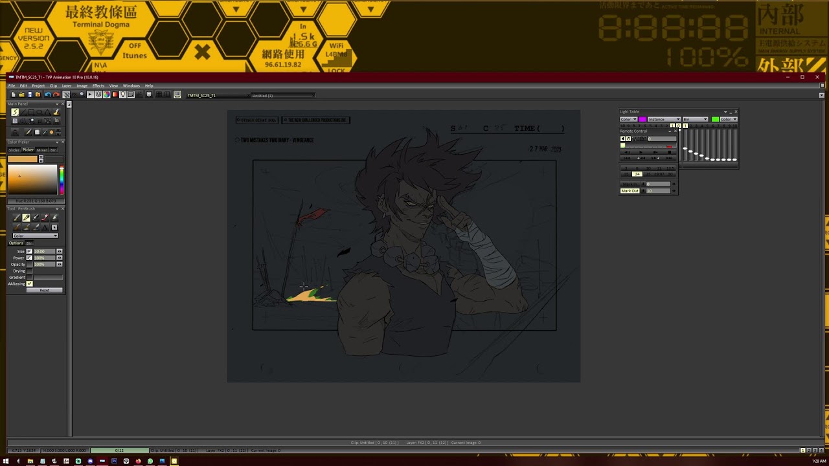The image size is (829, 466).
Task: Click the mask face icon in toolbar
Action: pos(149,94)
